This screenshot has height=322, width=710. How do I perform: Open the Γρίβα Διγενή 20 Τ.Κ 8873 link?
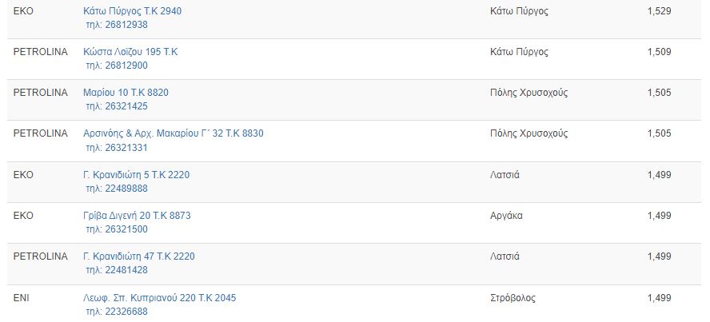138,216
